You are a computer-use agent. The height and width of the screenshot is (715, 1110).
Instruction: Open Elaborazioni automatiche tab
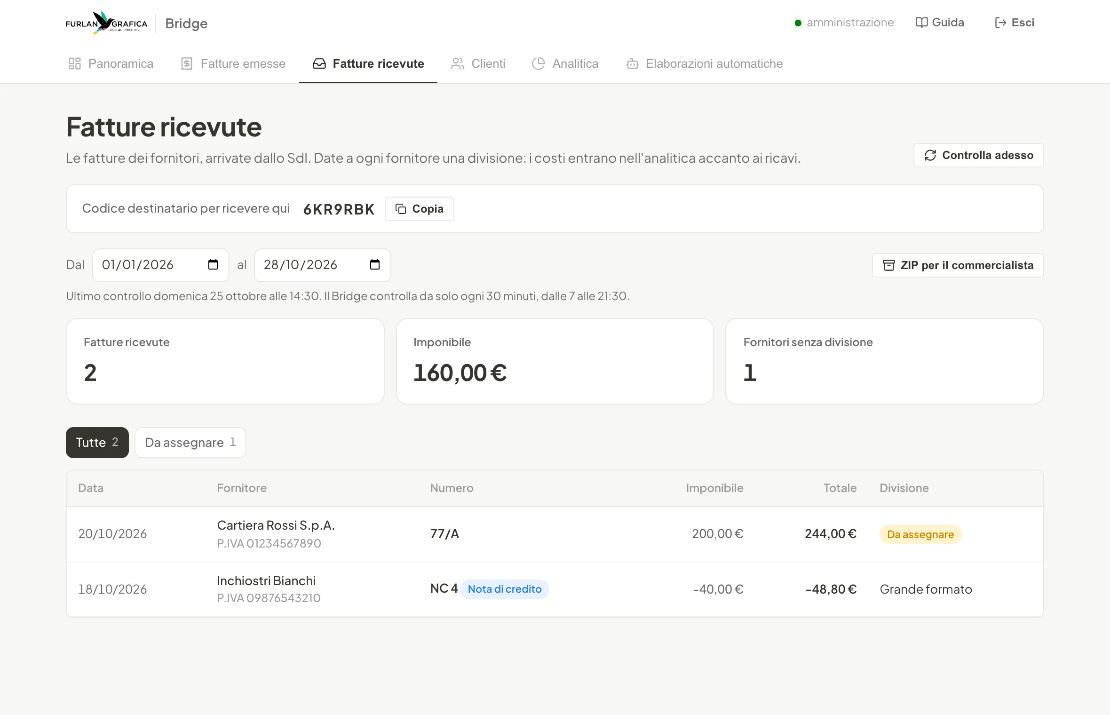click(704, 64)
